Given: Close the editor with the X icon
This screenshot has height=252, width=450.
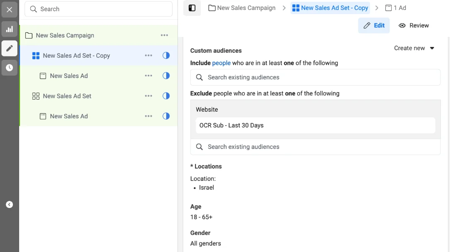Looking at the screenshot, I should point(10,10).
